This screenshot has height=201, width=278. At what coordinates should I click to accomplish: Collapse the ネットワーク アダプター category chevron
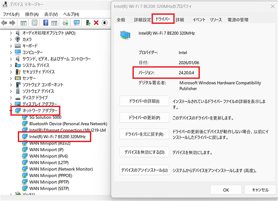pyautogui.click(x=12, y=111)
